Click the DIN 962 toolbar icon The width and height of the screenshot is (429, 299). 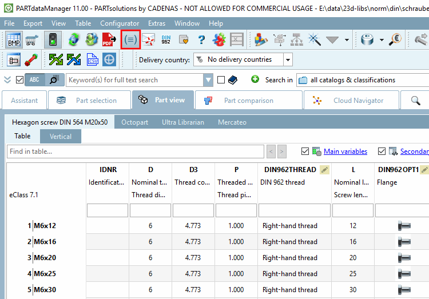166,39
